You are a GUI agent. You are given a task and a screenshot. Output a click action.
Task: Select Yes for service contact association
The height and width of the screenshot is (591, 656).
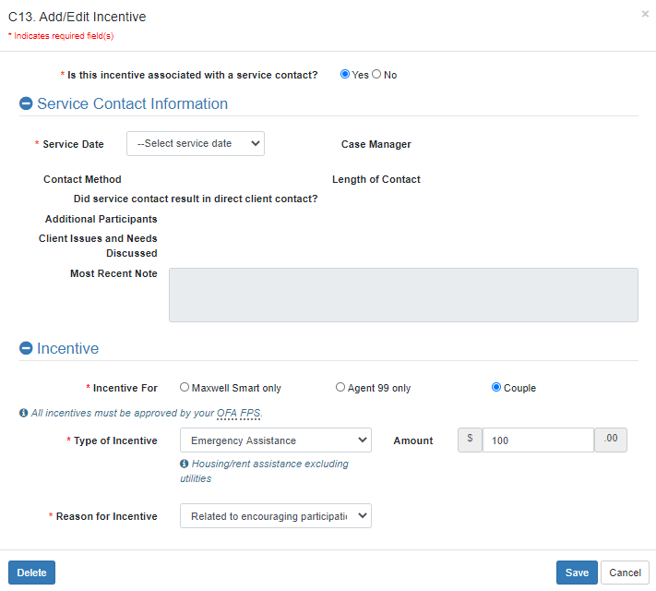click(345, 75)
